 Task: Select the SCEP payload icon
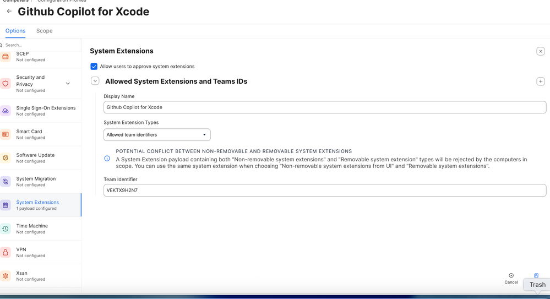coord(6,57)
